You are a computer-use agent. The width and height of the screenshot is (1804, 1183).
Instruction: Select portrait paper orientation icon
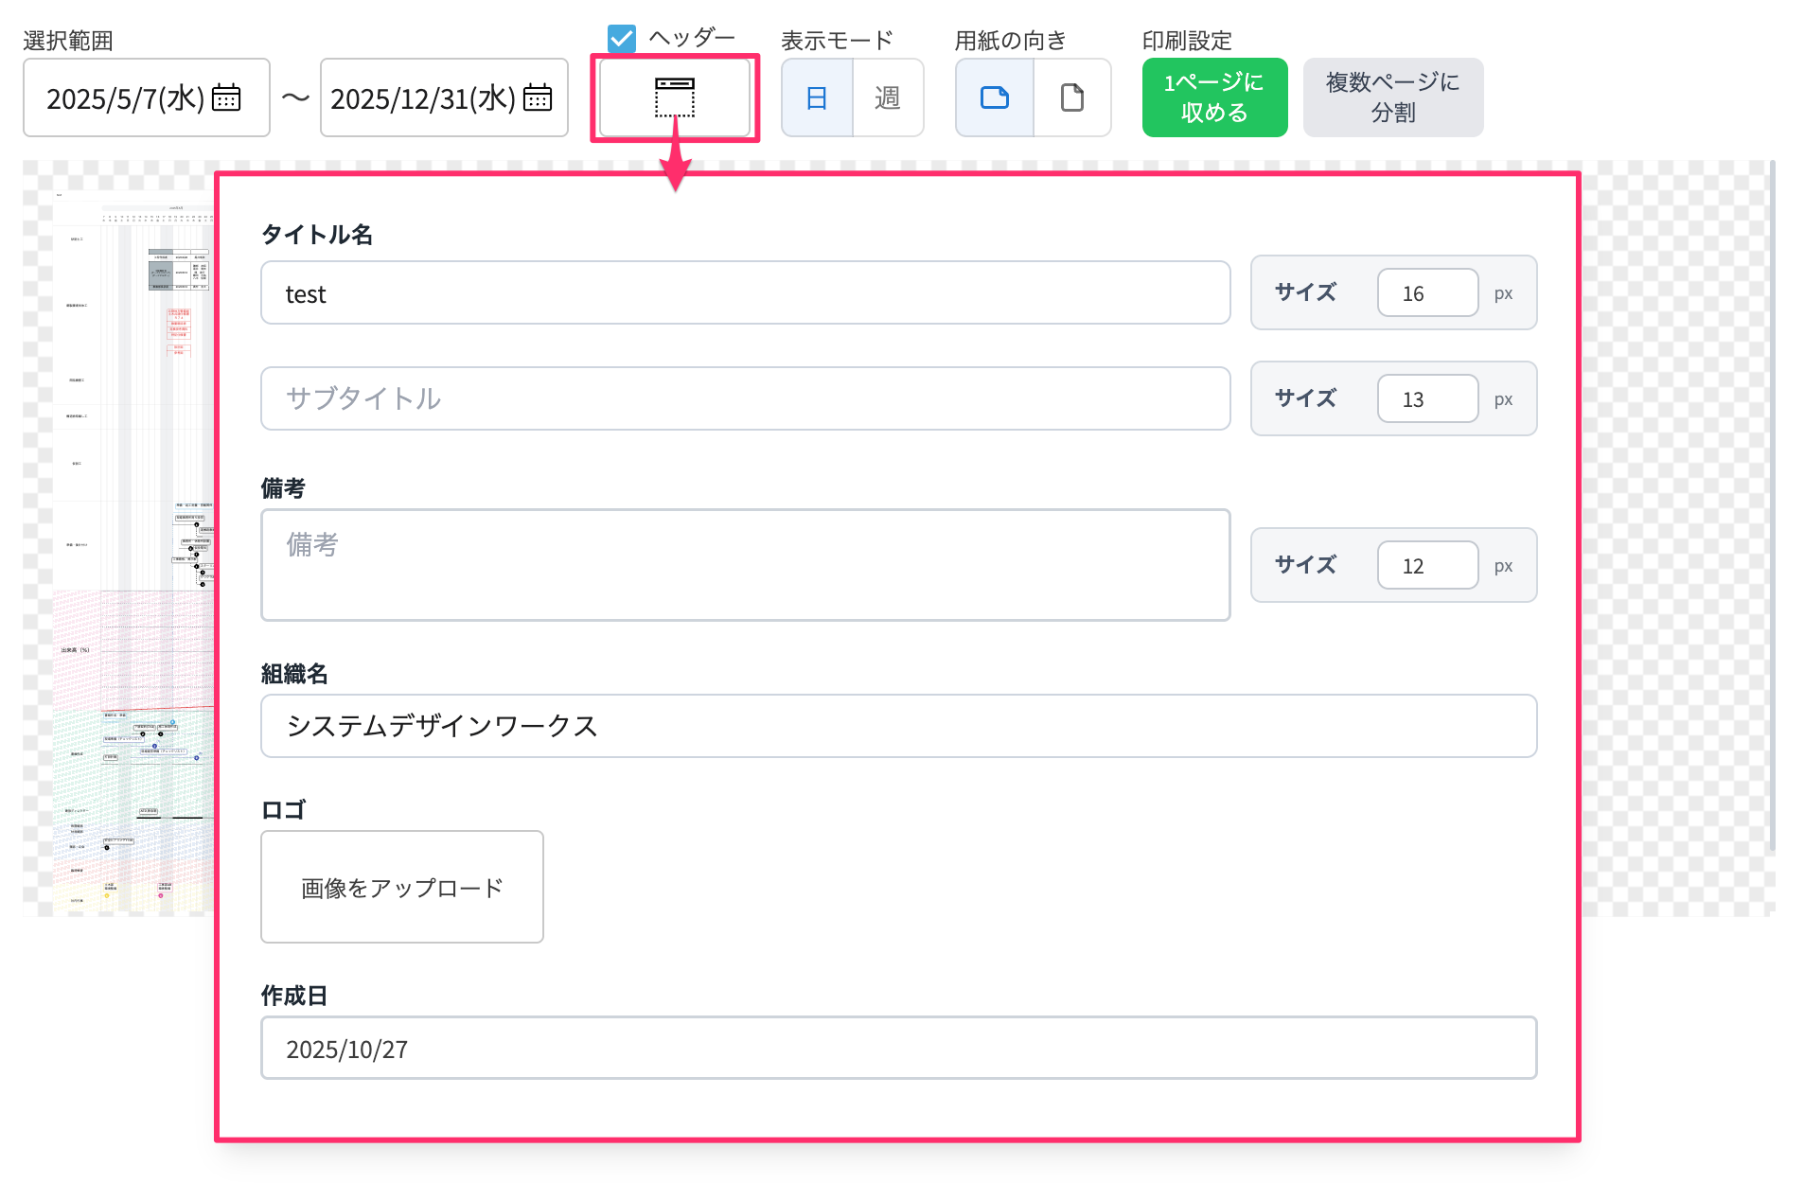coord(1071,97)
